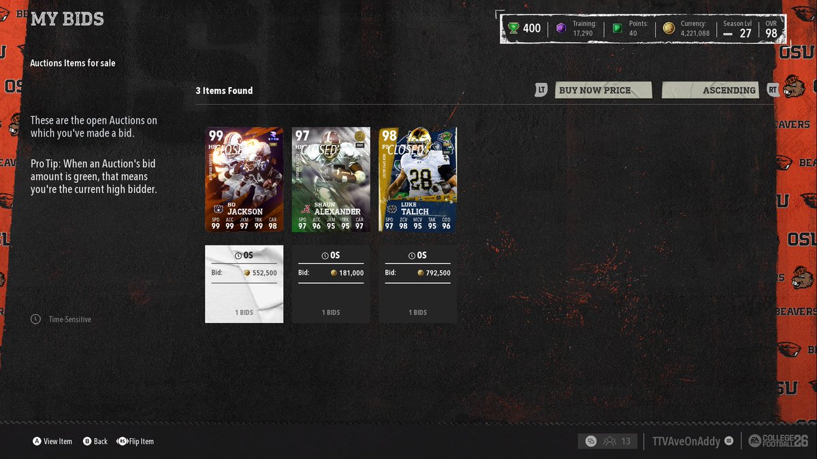The height and width of the screenshot is (459, 817).
Task: Click the purple Training gem icon
Action: (x=561, y=28)
